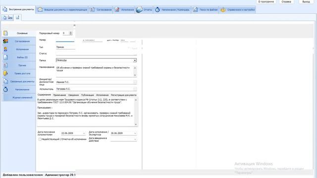Screen dimensions: 317x178
Task: Open Прочее checklist icon in sidebar
Action: pyautogui.click(x=5, y=65)
